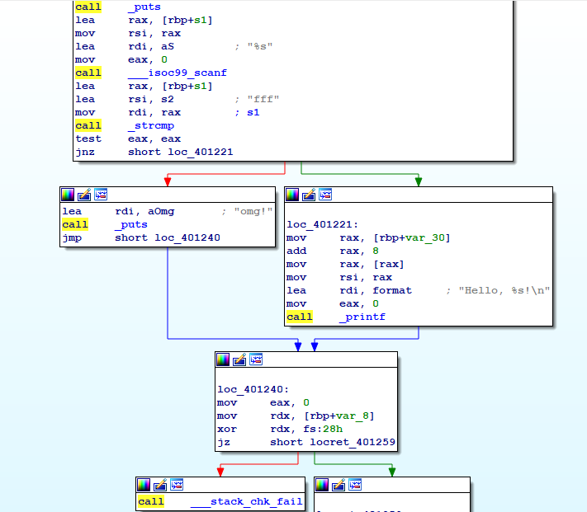
Task: Click the edit pencil icon in loc_401221 node
Action: (309, 195)
